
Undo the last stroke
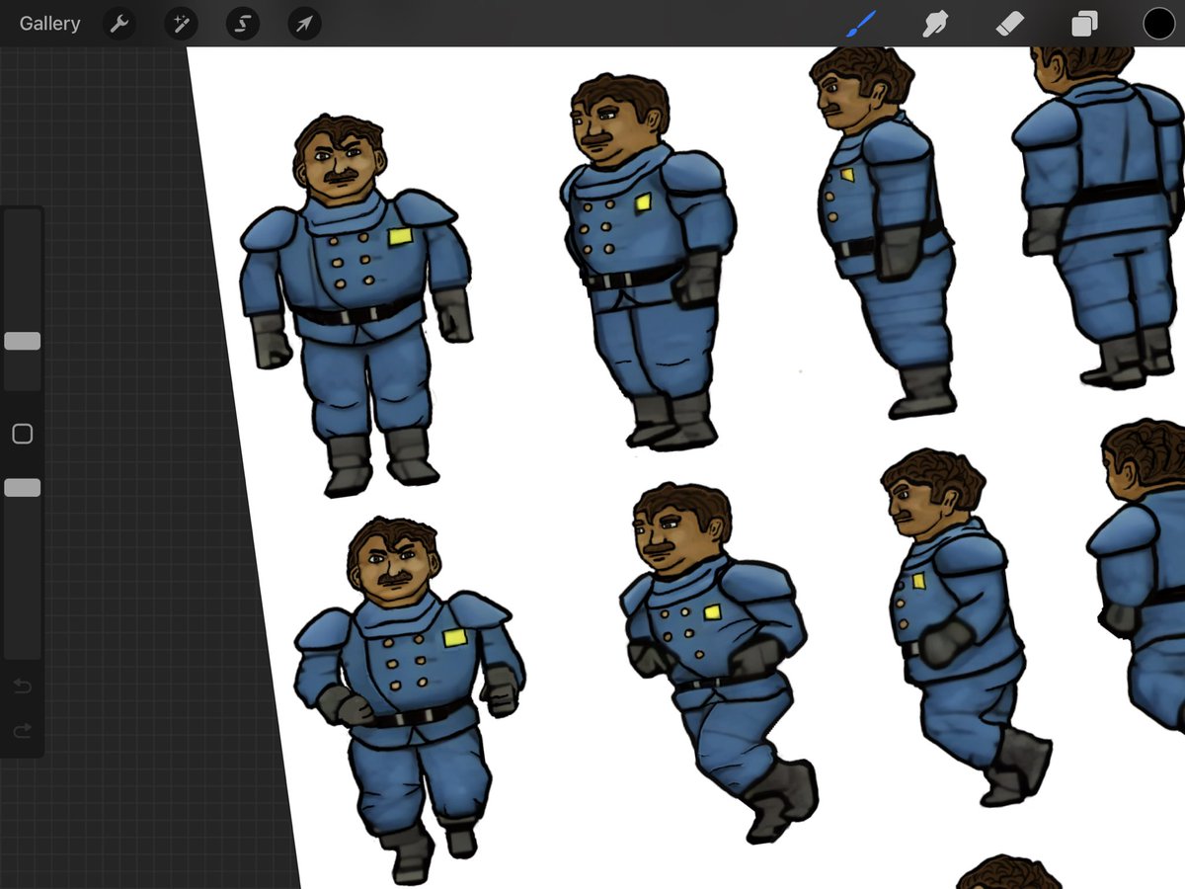(22, 686)
